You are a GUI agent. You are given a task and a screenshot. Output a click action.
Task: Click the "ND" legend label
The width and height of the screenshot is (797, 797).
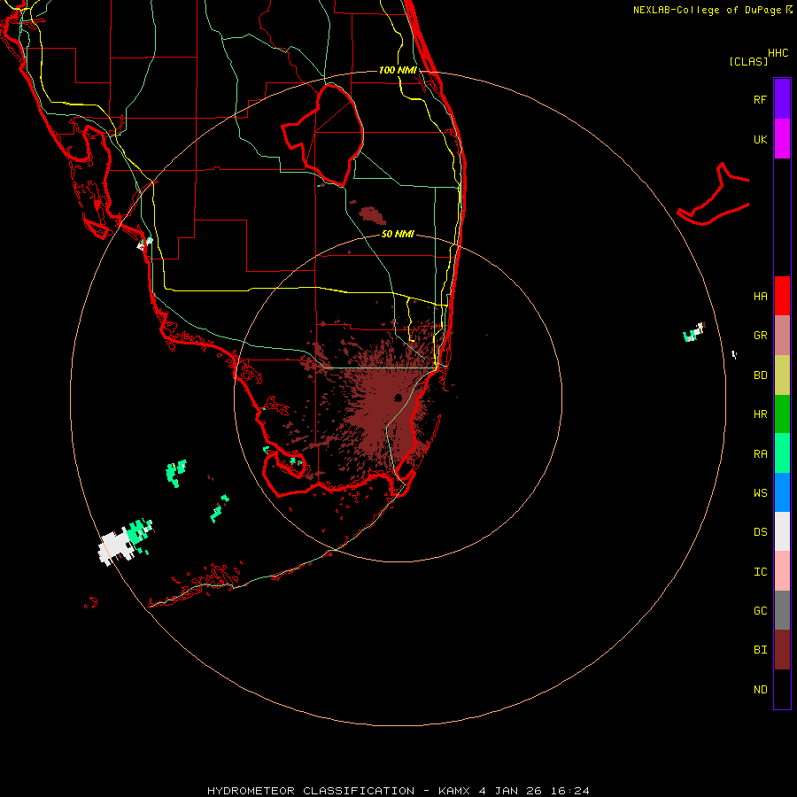click(760, 690)
